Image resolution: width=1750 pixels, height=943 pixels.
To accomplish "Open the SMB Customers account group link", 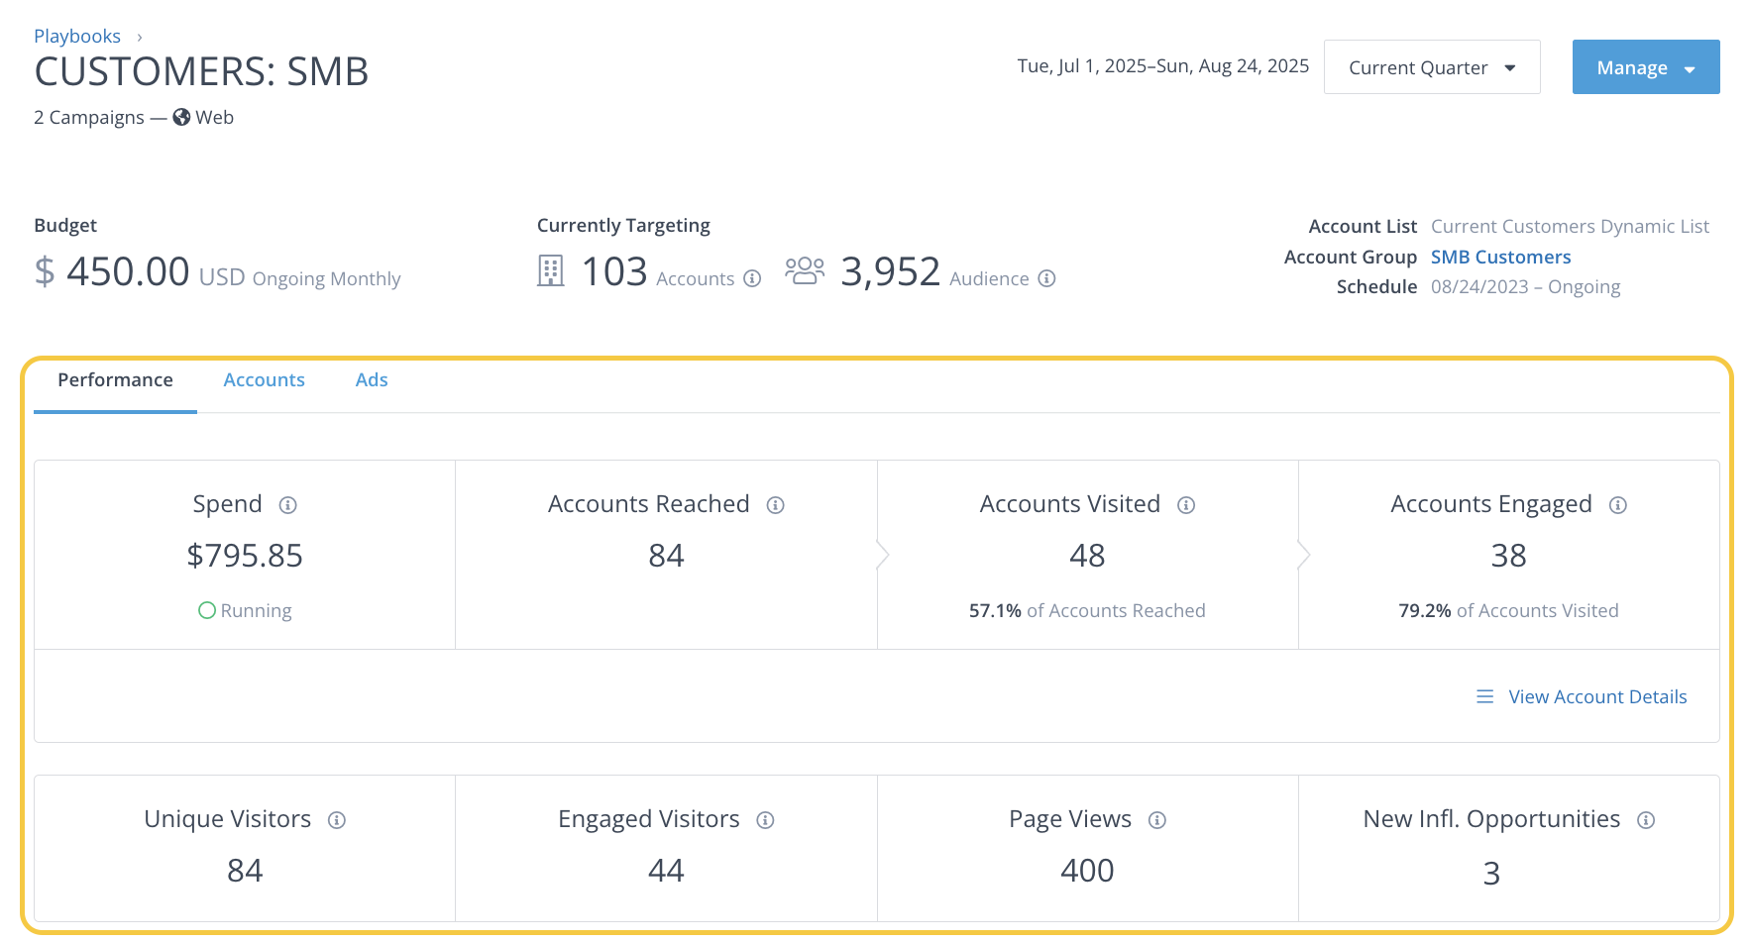I will pos(1500,258).
